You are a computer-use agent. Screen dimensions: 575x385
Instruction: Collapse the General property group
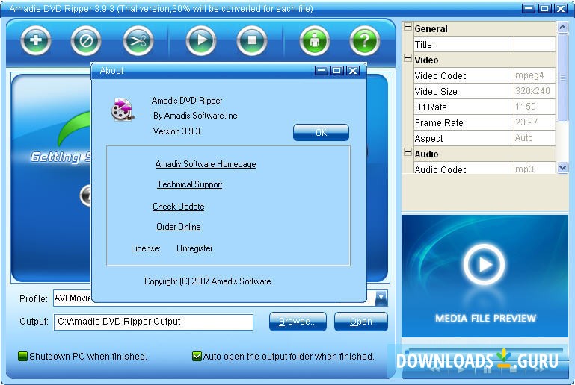(408, 27)
